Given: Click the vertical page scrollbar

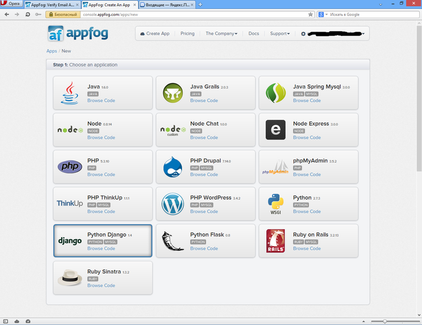Looking at the screenshot, I should [419, 98].
